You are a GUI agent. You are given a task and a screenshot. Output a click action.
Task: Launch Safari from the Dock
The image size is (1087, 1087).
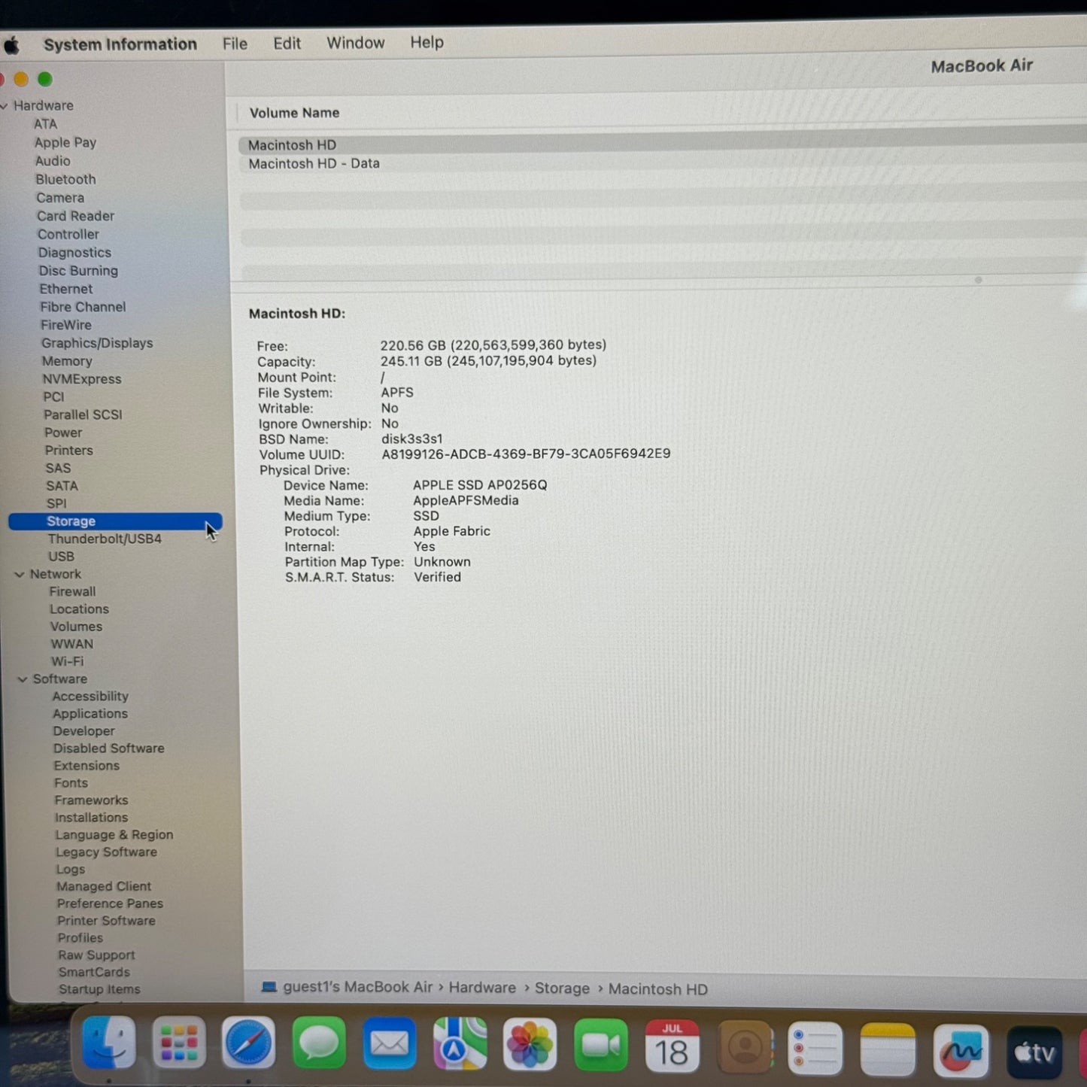point(248,1043)
